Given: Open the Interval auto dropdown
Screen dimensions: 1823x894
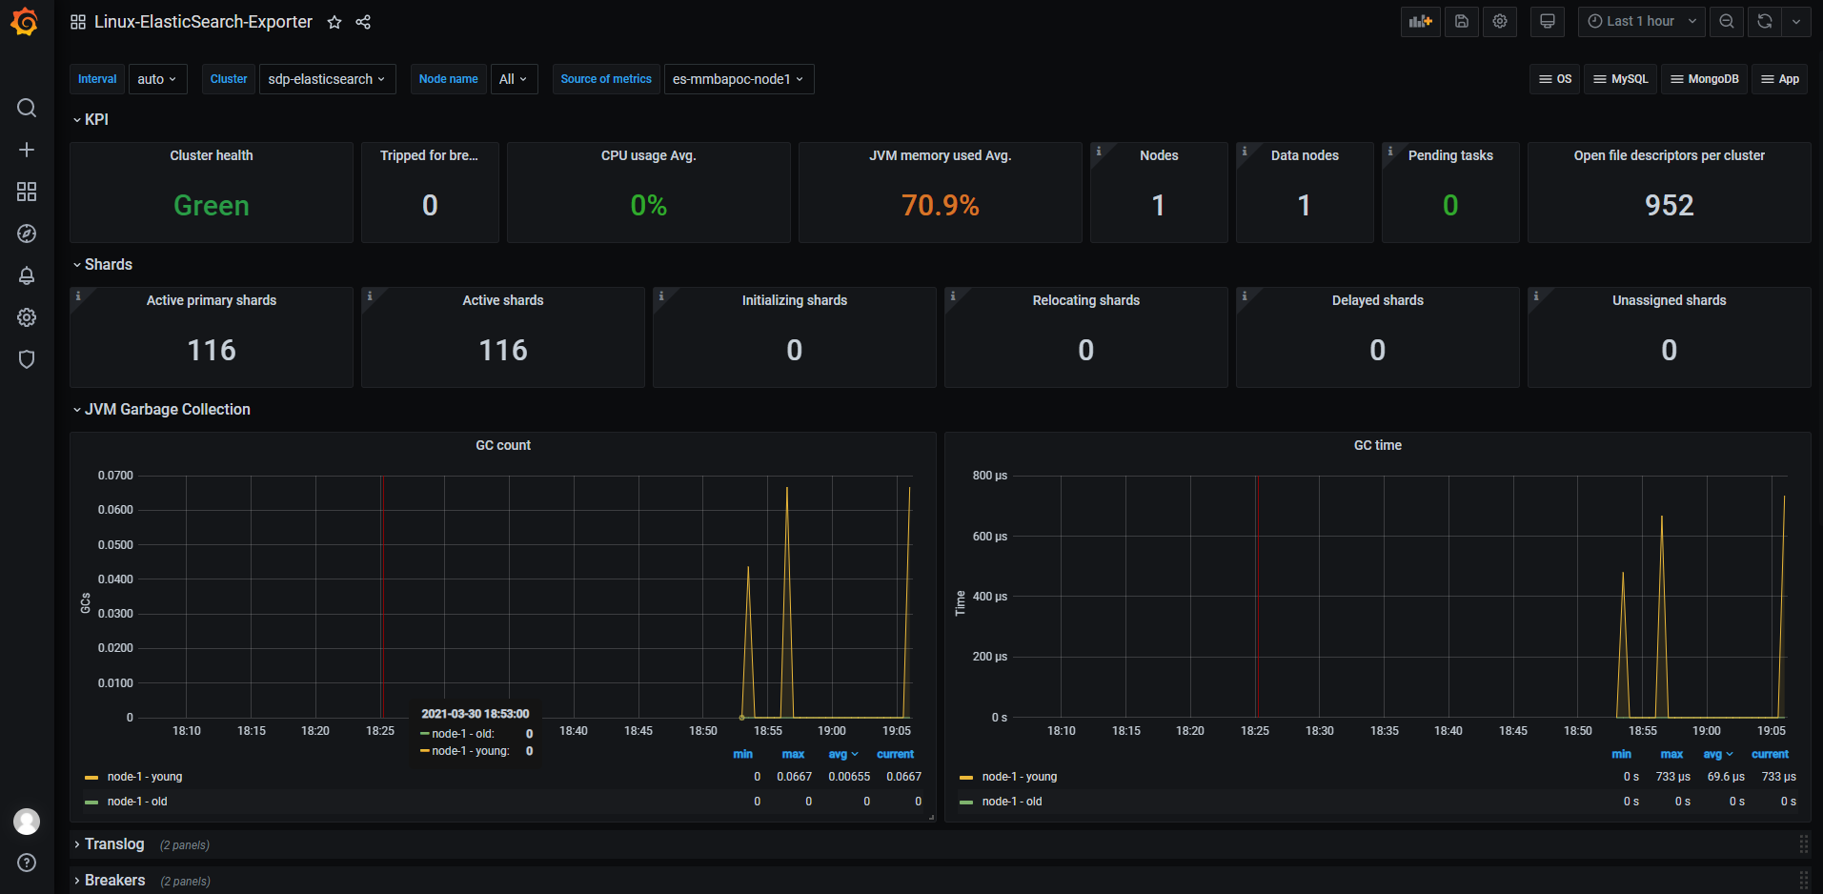Looking at the screenshot, I should pos(157,79).
